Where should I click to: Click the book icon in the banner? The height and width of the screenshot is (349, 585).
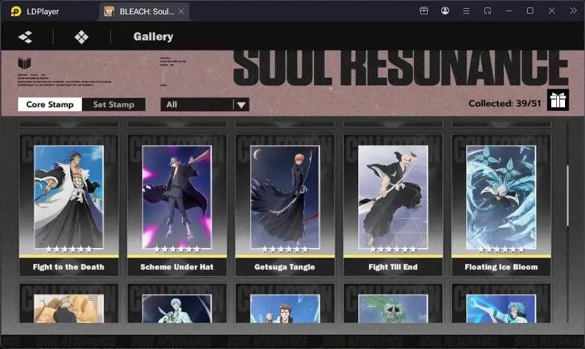point(24,63)
